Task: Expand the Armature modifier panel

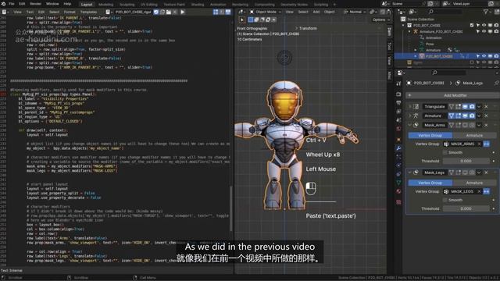Action: 409,116
